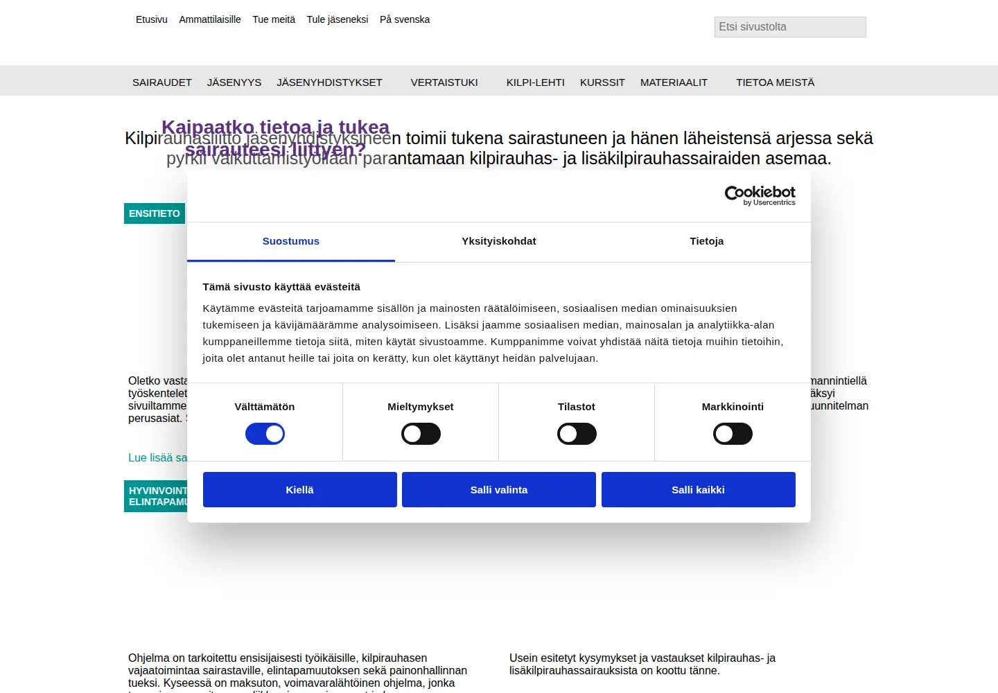The width and height of the screenshot is (998, 693).
Task: Click the 'Tämä sivusto käyttää evästeitä' heading
Action: [x=281, y=287]
